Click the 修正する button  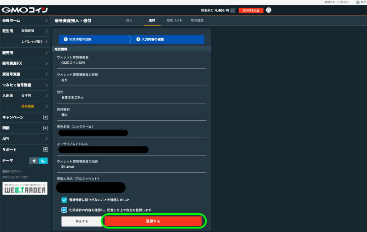(x=82, y=221)
